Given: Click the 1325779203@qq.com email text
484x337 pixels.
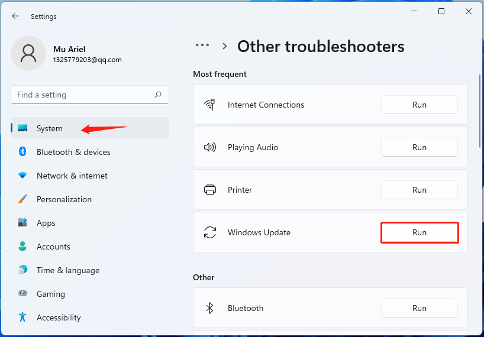Looking at the screenshot, I should (x=88, y=60).
